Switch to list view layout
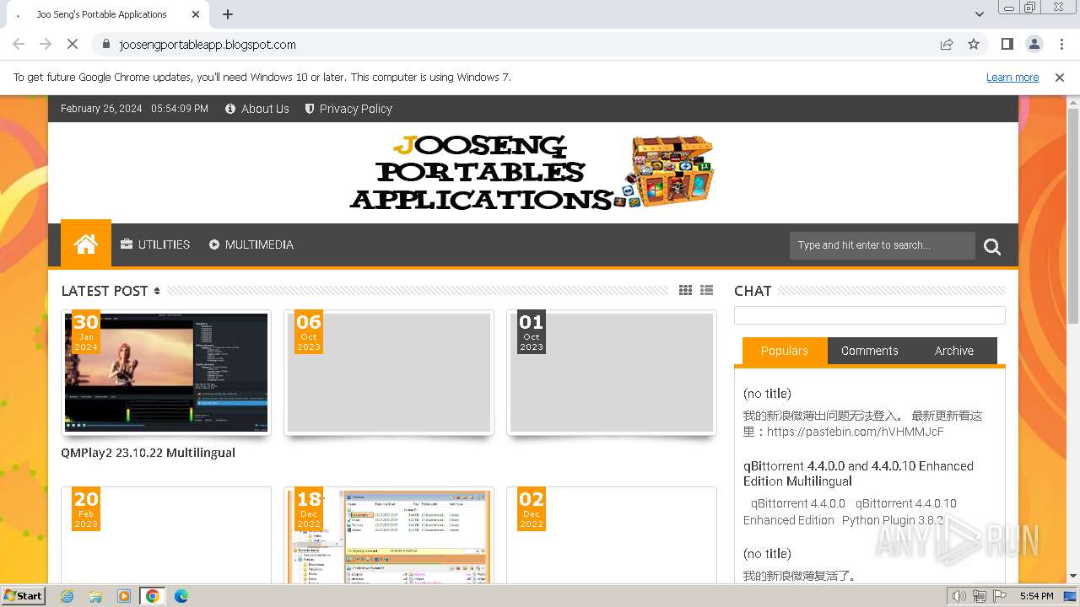This screenshot has width=1080, height=607. pos(707,290)
